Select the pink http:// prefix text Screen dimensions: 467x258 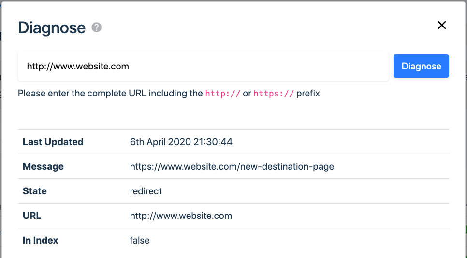222,94
